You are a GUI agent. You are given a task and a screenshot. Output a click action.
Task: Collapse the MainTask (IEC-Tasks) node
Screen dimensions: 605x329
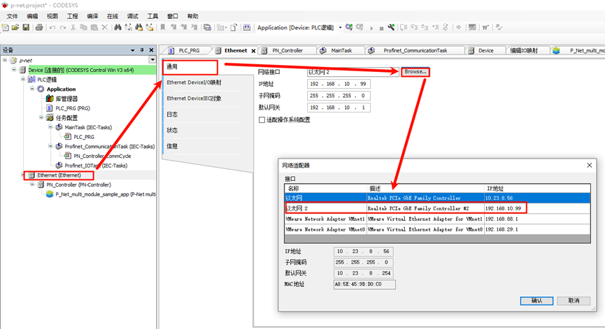pos(50,128)
